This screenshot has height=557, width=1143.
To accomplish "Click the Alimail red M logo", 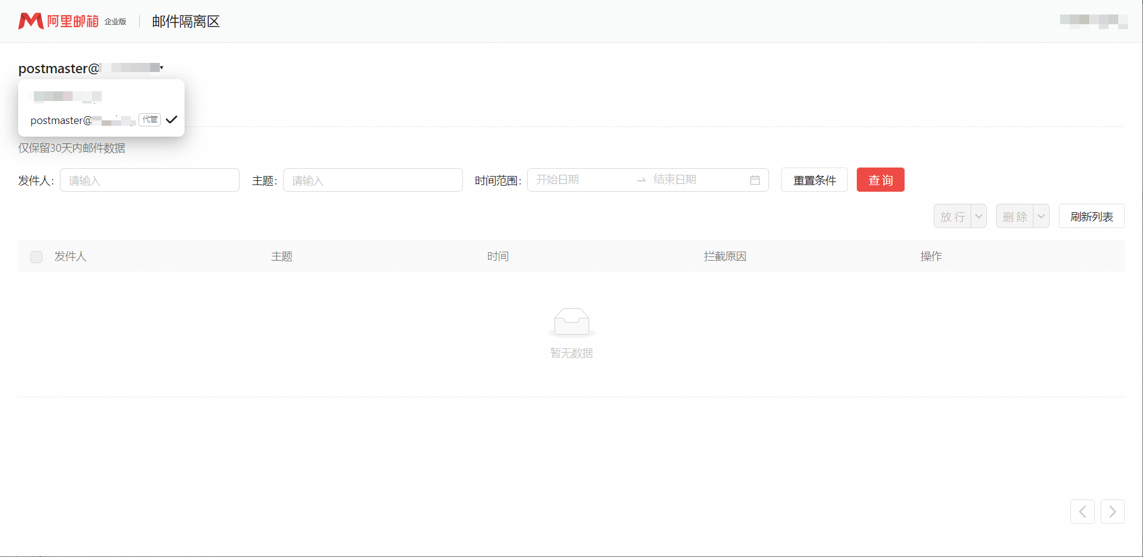I will pos(30,21).
